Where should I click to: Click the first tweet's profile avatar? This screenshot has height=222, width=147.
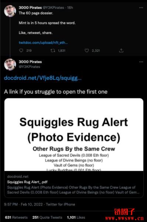click(x=10, y=11)
